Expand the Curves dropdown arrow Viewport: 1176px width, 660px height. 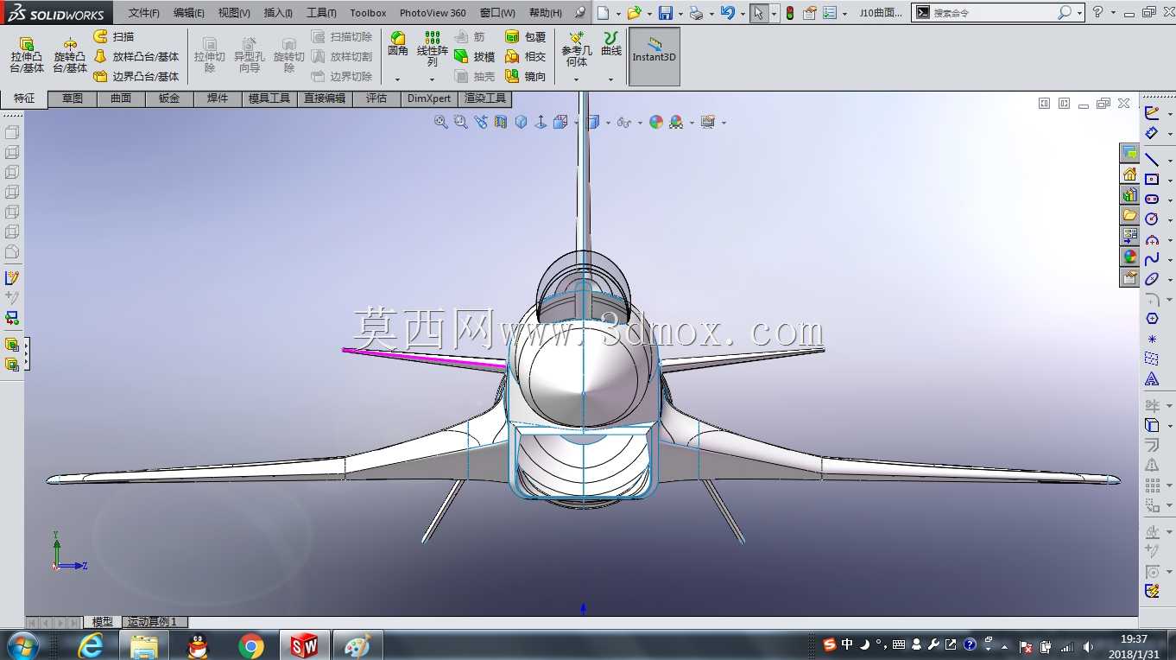(x=611, y=79)
